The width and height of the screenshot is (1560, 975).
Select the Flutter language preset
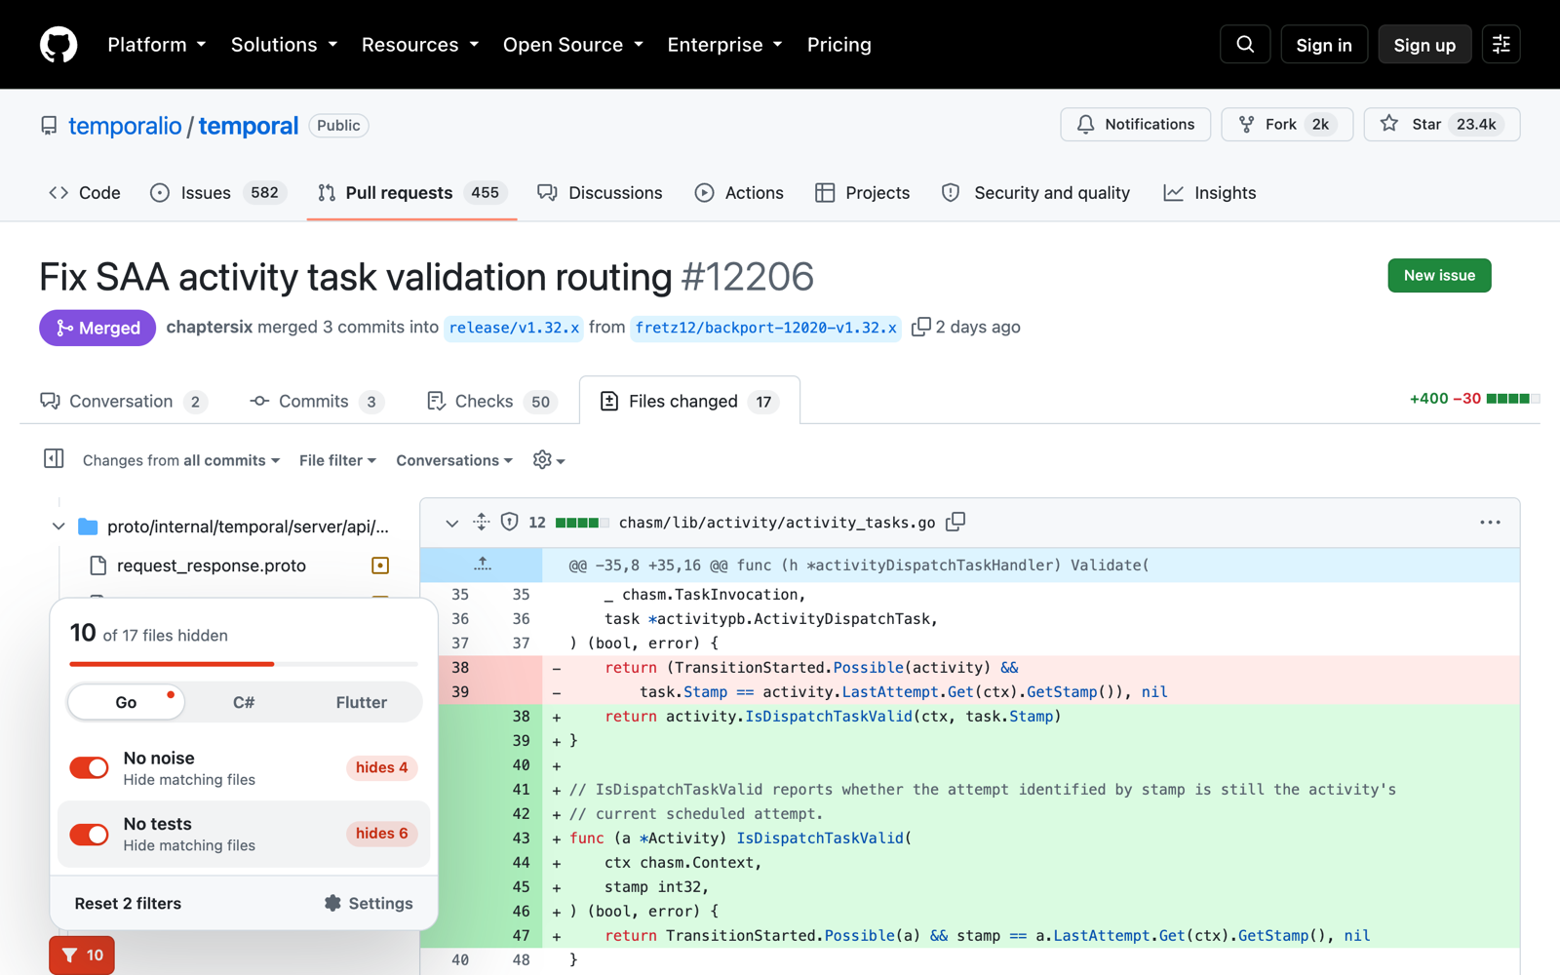tap(362, 702)
